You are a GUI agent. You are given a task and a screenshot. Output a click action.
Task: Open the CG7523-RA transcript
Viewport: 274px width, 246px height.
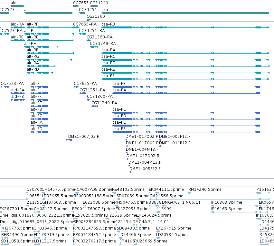coord(11,31)
